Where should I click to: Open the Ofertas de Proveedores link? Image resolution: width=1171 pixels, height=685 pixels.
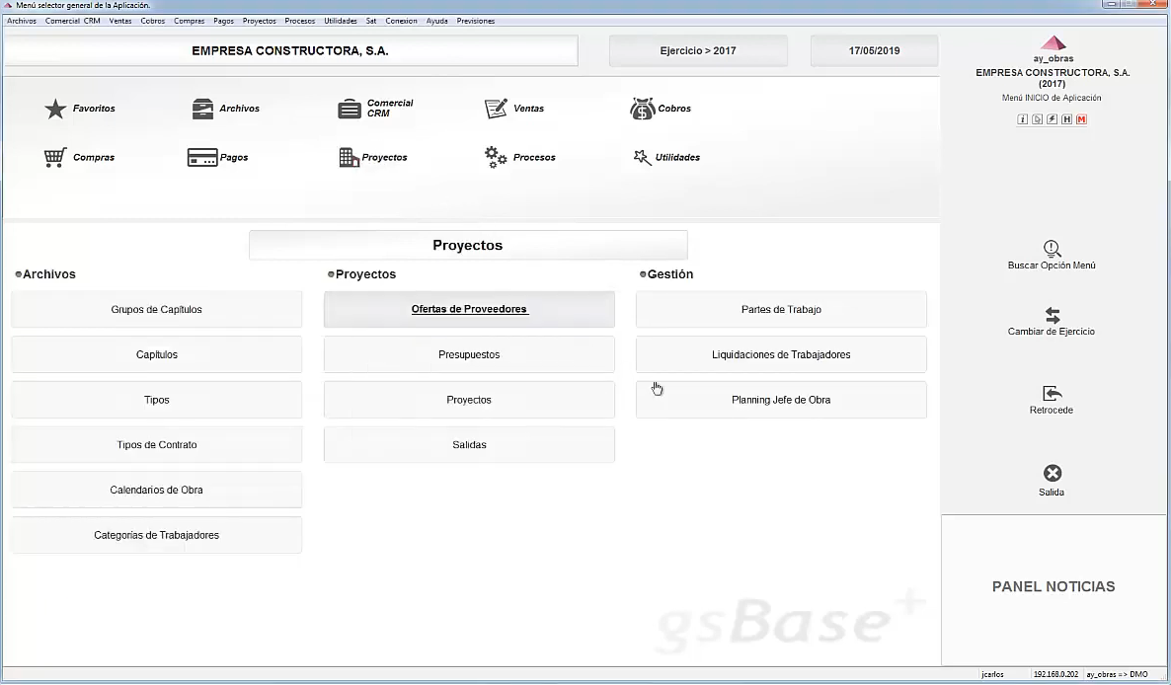(469, 308)
